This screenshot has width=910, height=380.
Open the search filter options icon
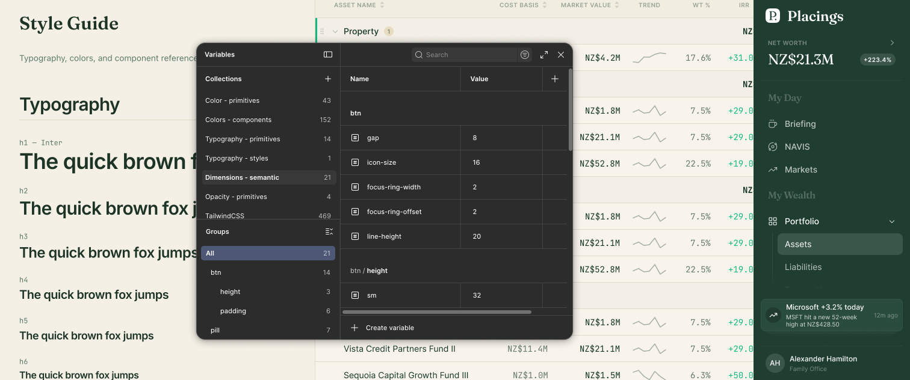click(525, 55)
